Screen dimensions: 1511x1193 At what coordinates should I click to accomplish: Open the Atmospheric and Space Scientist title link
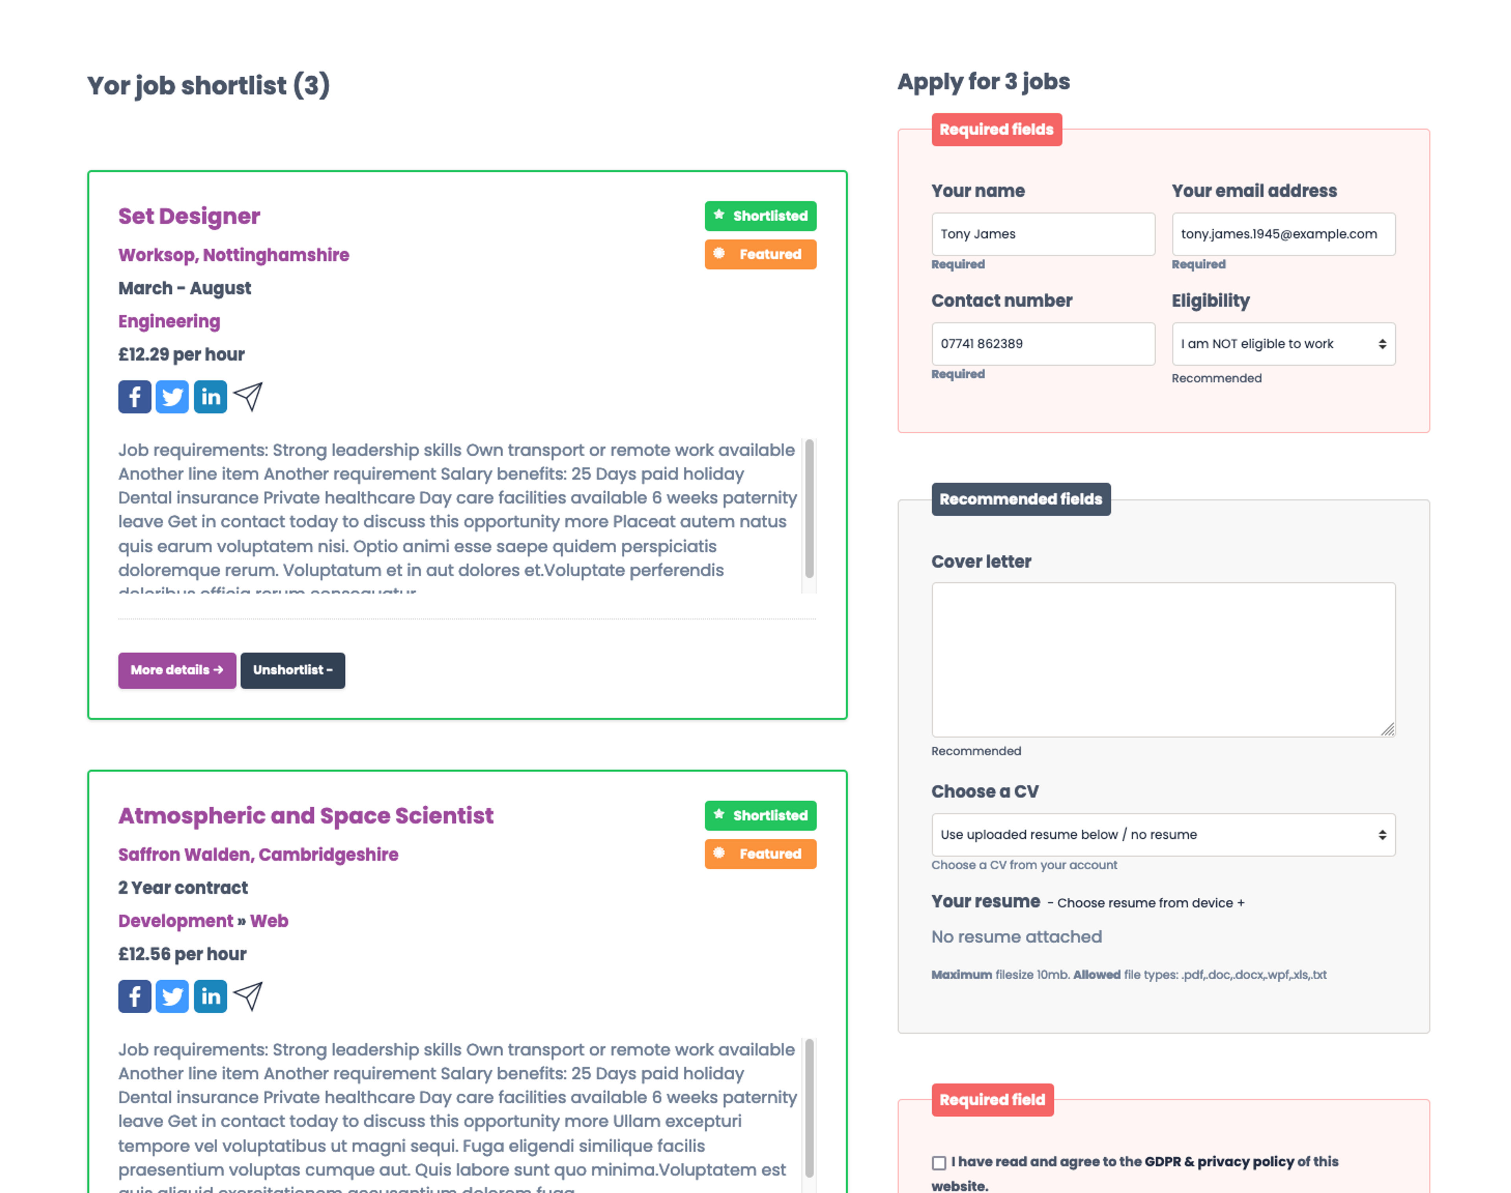coord(305,816)
